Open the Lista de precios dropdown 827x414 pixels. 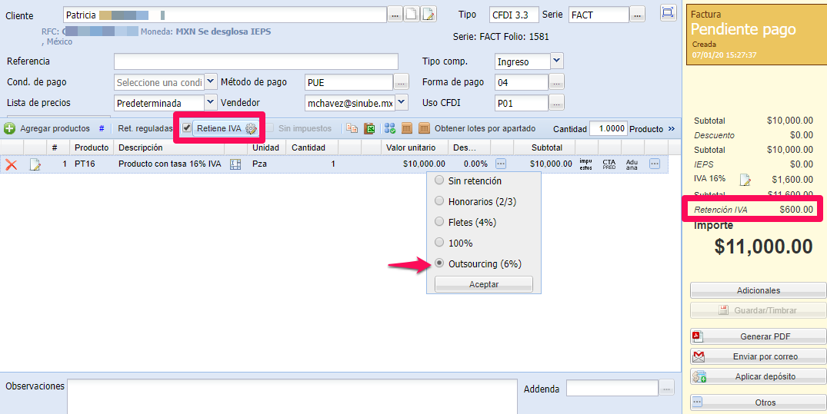[x=210, y=102]
